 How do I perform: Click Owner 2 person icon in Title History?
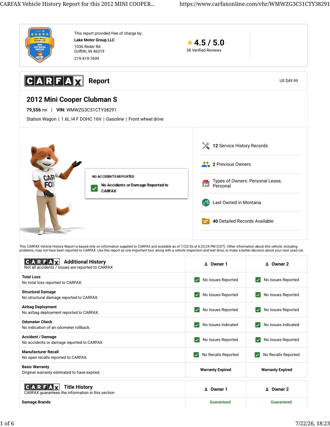(267, 389)
